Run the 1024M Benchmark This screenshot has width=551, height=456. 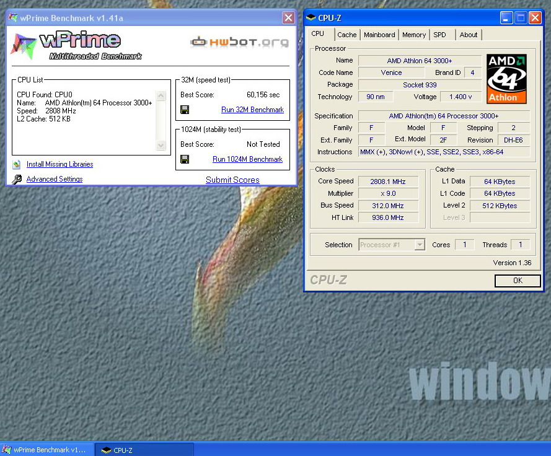(247, 159)
